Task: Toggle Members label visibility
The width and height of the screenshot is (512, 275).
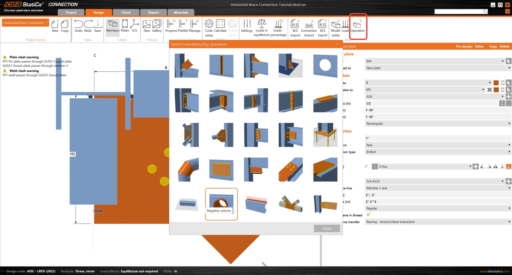Action: coord(113,26)
